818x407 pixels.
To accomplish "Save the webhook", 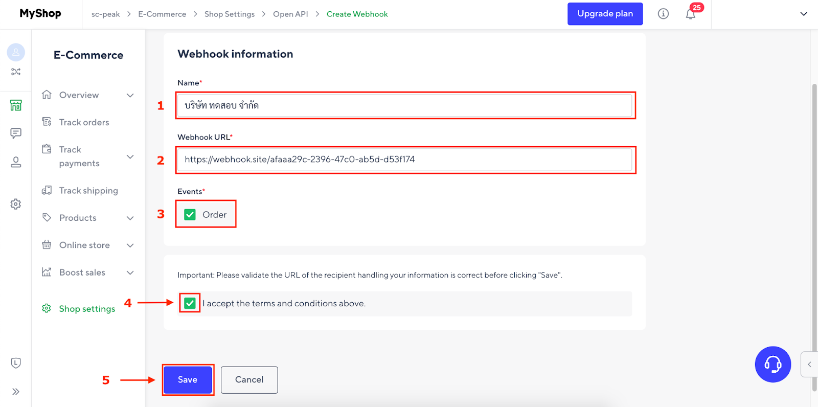I will pyautogui.click(x=188, y=380).
